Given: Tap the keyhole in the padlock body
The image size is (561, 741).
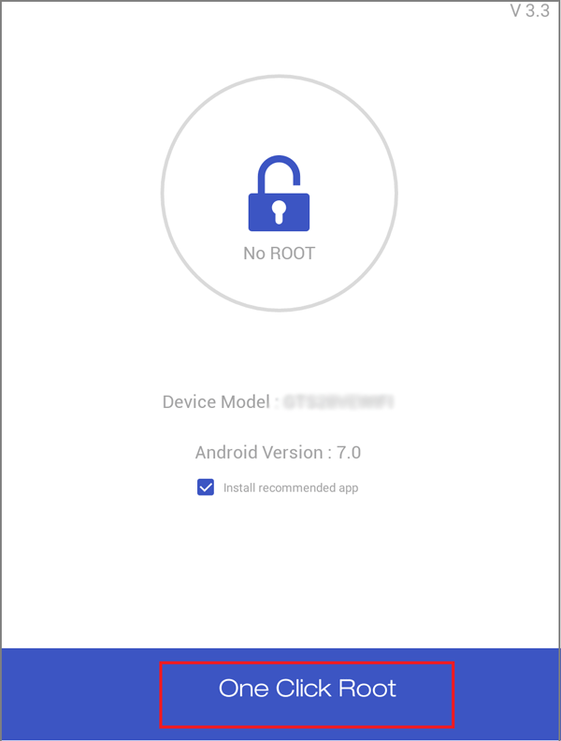Looking at the screenshot, I should (279, 211).
